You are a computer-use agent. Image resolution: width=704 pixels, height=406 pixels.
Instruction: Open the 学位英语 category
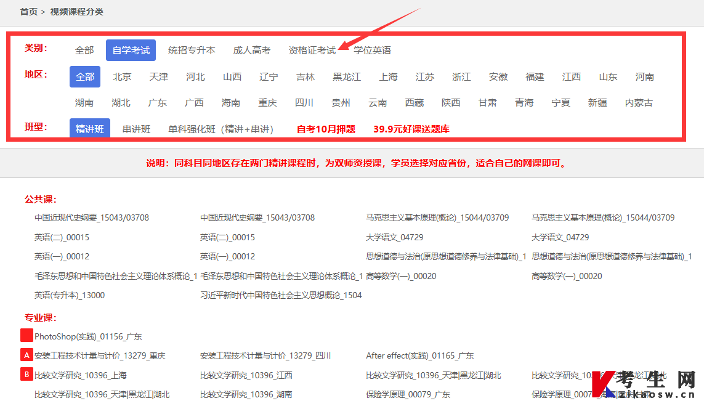click(x=372, y=51)
